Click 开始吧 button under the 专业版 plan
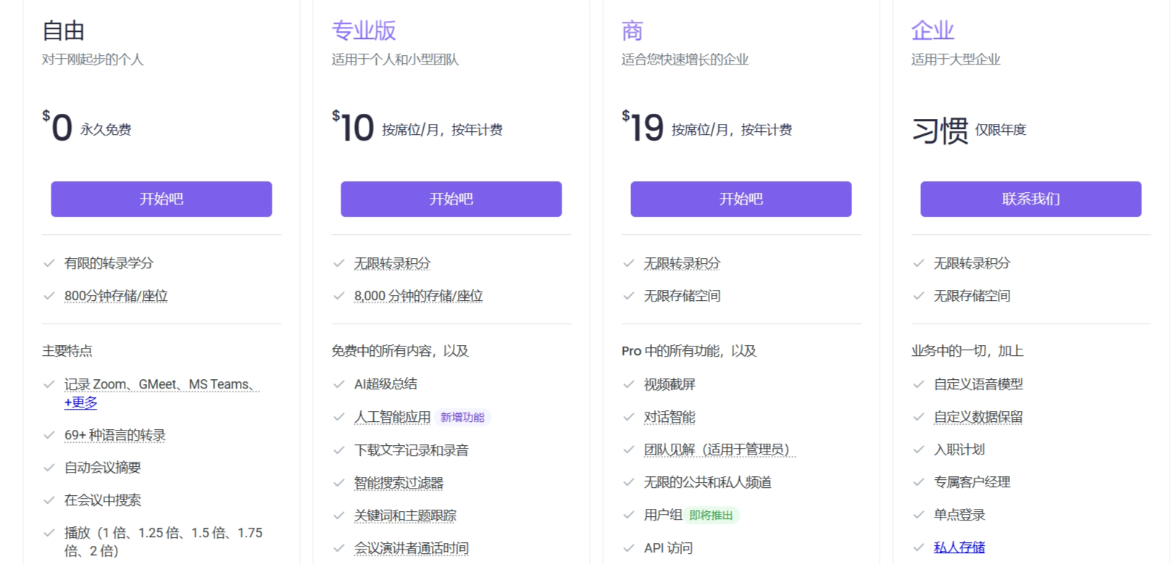 pyautogui.click(x=451, y=199)
